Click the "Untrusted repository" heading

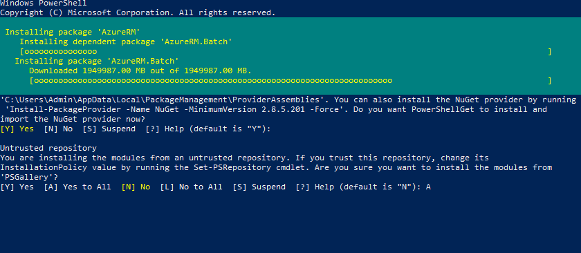coord(48,148)
